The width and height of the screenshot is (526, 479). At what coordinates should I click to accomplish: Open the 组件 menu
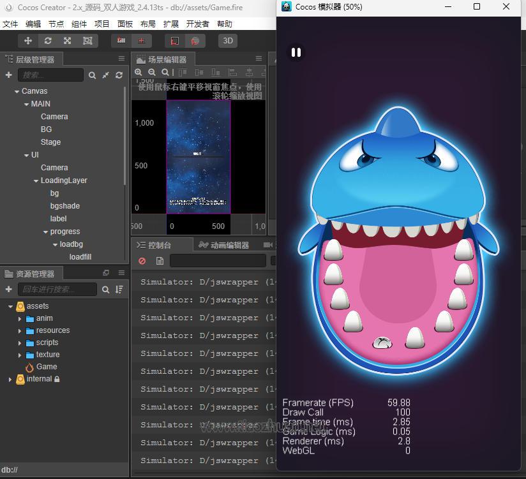tap(79, 24)
